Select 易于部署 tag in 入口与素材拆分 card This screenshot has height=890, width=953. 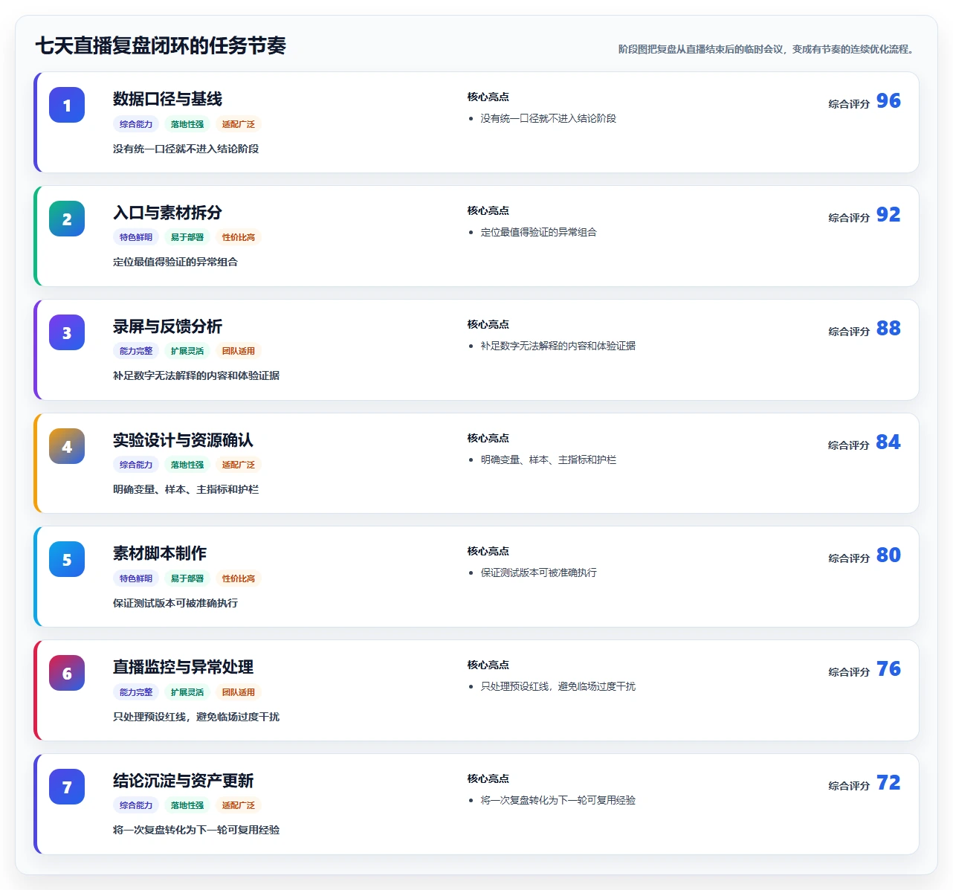point(187,237)
